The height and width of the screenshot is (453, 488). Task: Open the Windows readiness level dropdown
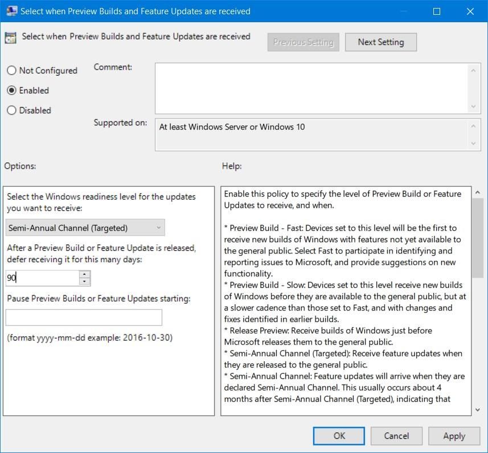pos(85,228)
